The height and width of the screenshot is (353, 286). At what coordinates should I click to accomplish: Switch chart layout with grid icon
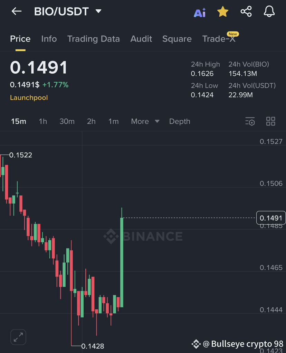coord(270,121)
